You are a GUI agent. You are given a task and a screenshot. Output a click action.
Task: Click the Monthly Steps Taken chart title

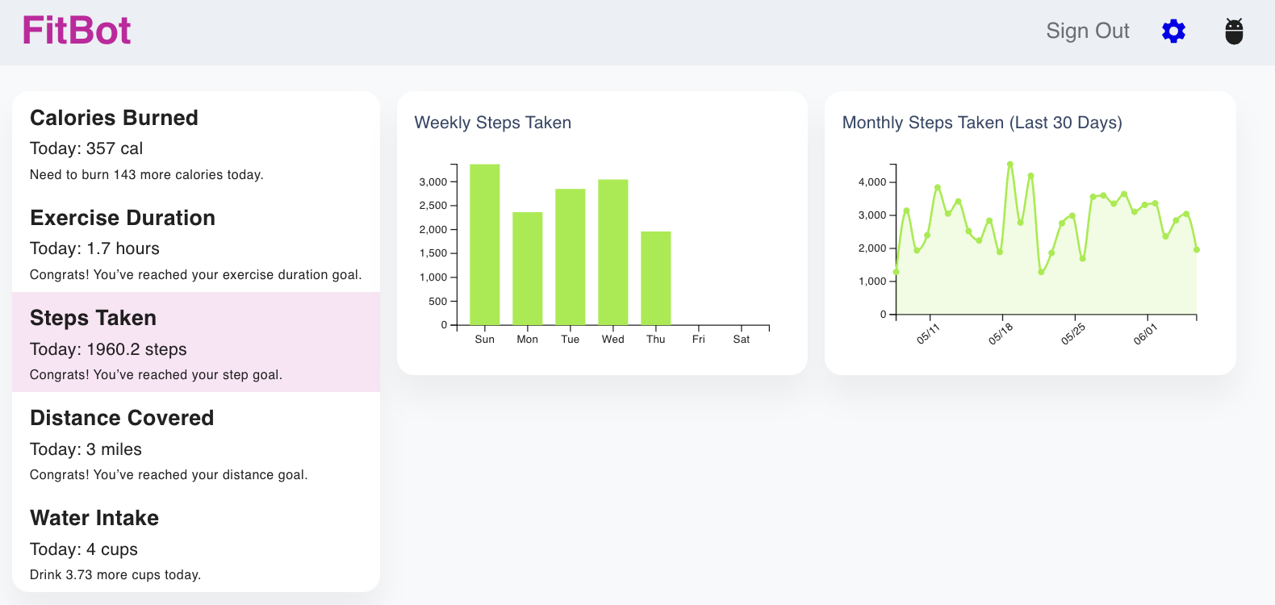pyautogui.click(x=982, y=123)
